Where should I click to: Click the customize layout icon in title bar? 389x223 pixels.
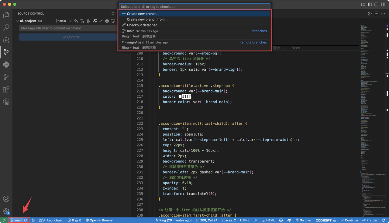363,5
